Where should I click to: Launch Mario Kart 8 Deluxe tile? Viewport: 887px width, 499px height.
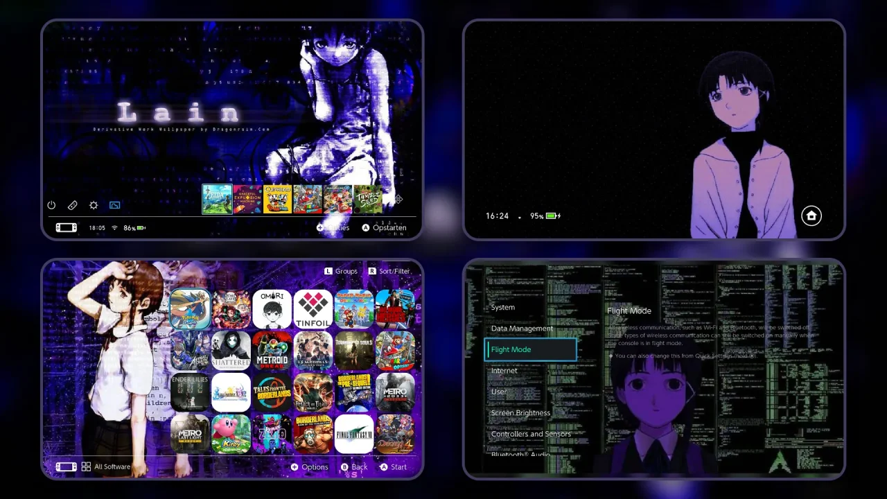[x=338, y=199]
